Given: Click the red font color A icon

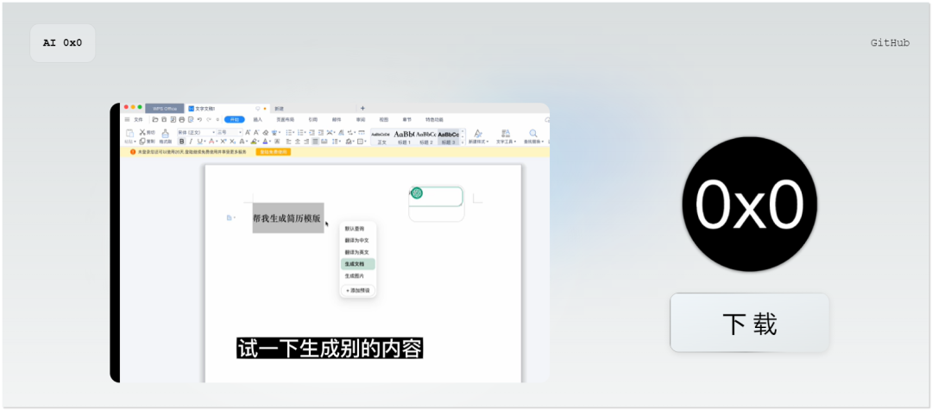Looking at the screenshot, I should [211, 142].
